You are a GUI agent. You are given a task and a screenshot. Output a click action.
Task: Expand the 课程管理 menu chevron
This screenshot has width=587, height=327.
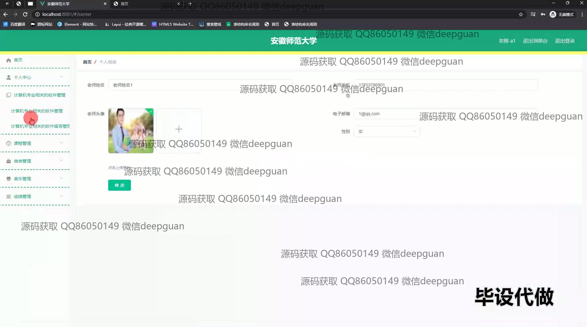click(61, 143)
